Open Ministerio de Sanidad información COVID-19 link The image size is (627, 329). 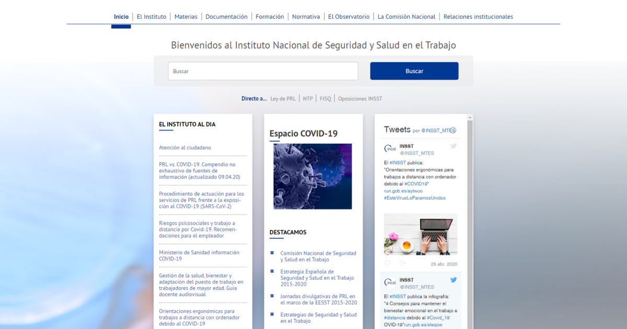(199, 255)
